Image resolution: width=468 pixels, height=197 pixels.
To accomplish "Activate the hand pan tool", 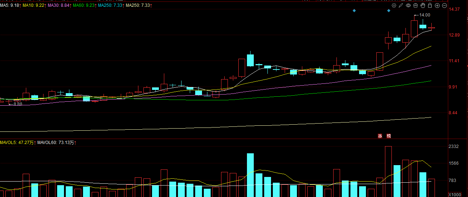I will click(x=423, y=5).
